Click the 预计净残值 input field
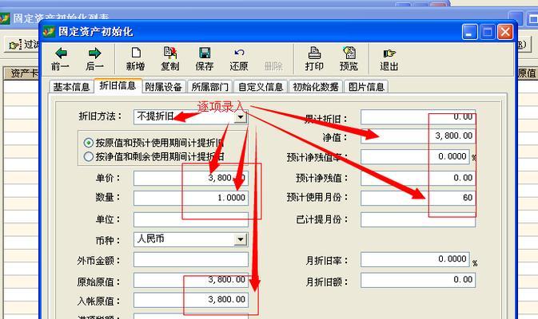Screen dimensions: 538x319 [x=418, y=178]
